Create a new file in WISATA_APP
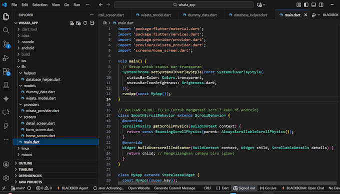Image resolution: width=340 pixels, height=194 pixels. [x=71, y=23]
